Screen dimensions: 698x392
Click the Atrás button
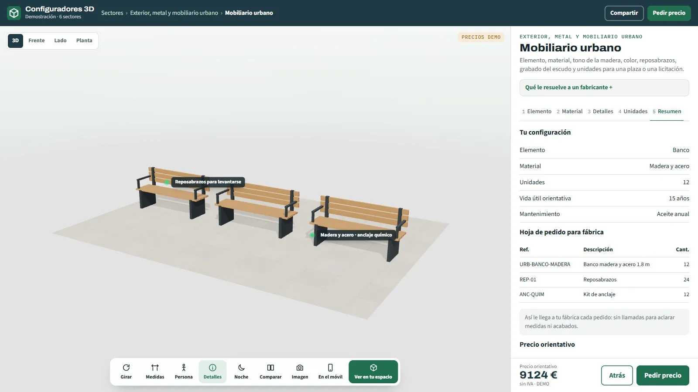pyautogui.click(x=617, y=375)
